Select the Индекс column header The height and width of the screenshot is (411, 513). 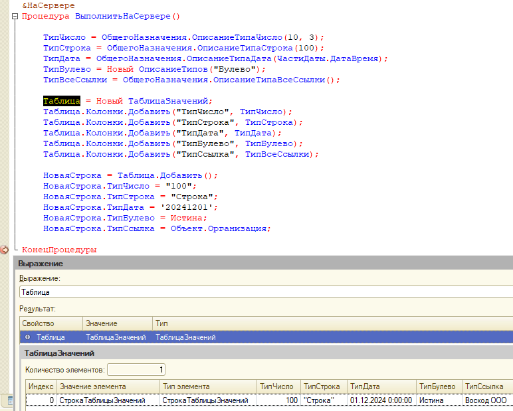(x=41, y=386)
